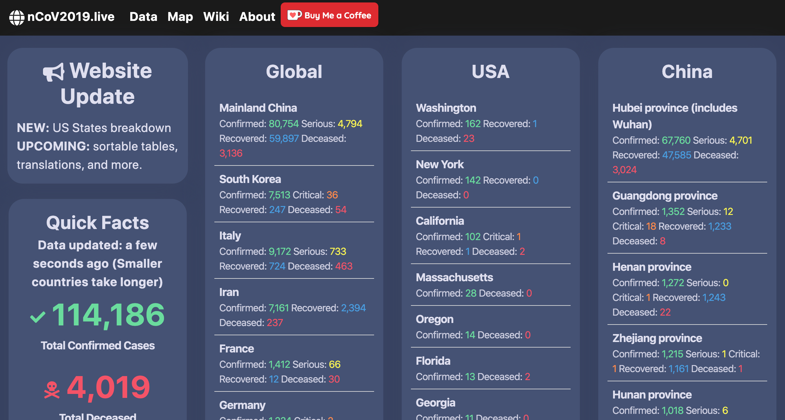Image resolution: width=785 pixels, height=420 pixels.
Task: Click New York confirmed value 142
Action: click(x=473, y=180)
